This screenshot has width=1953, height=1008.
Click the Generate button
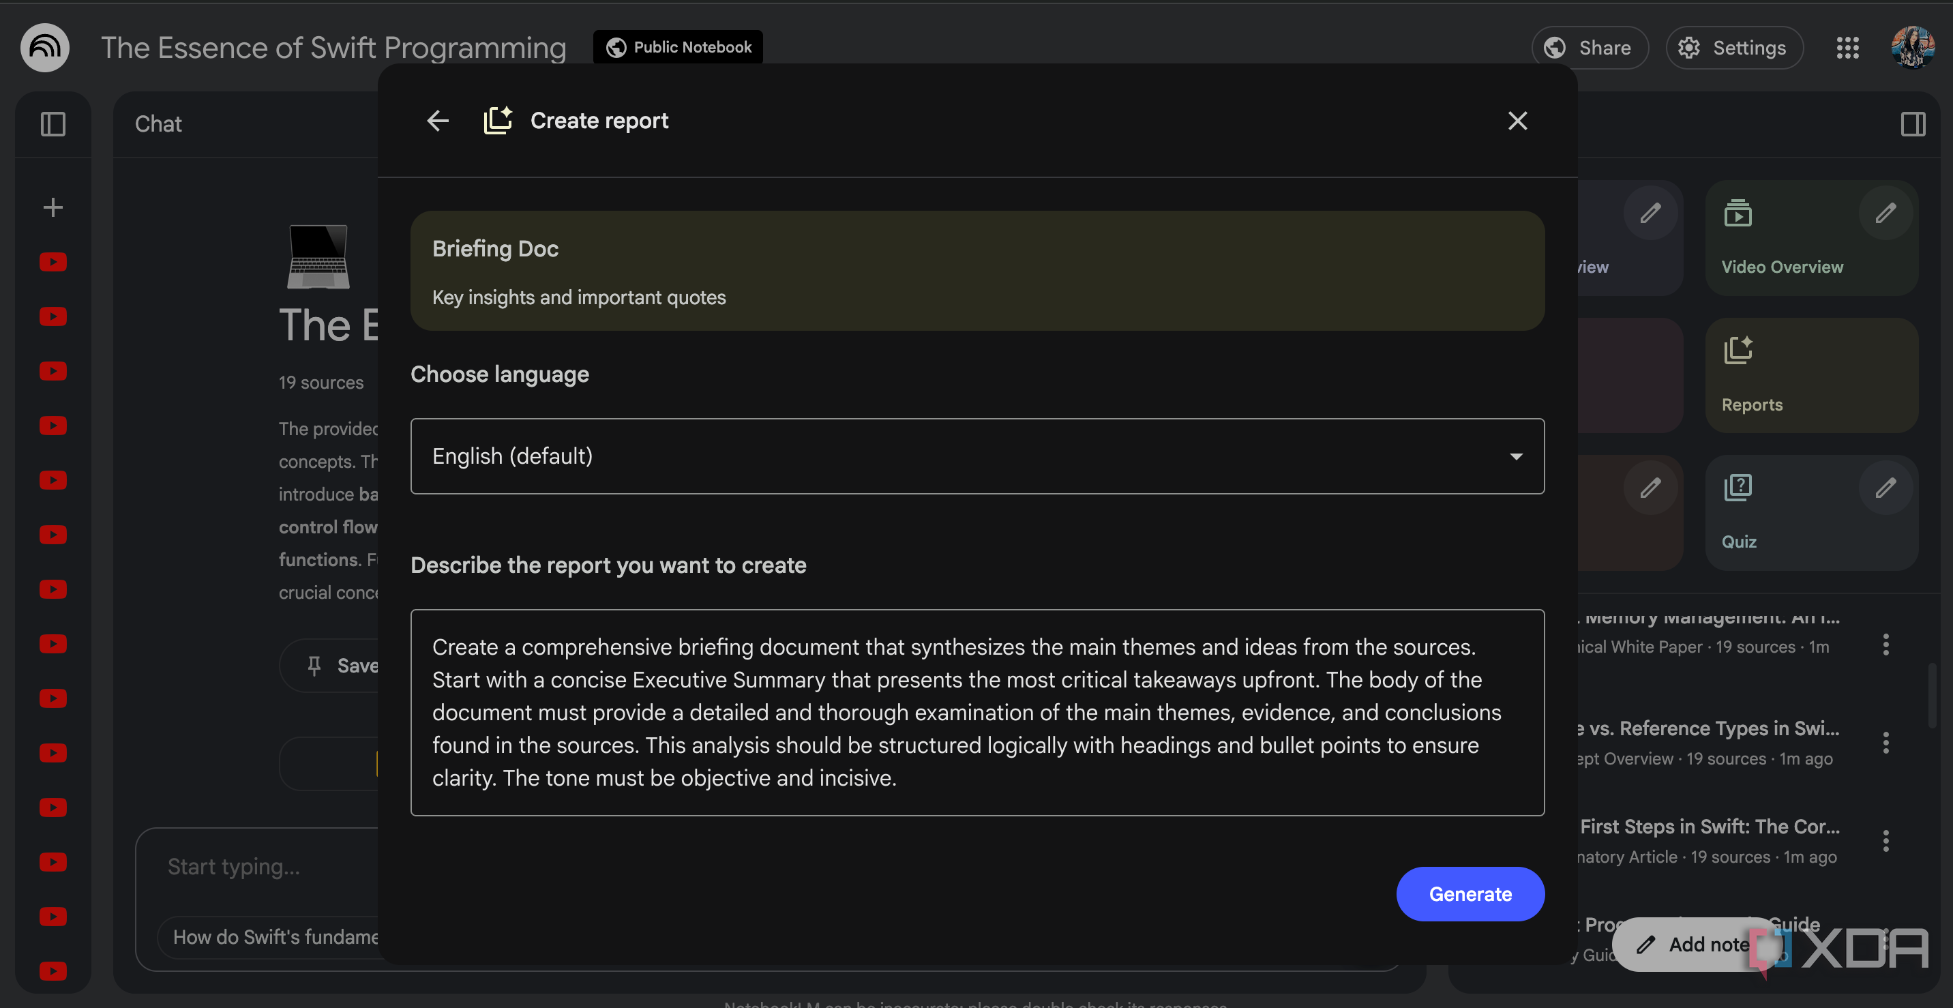pos(1470,893)
